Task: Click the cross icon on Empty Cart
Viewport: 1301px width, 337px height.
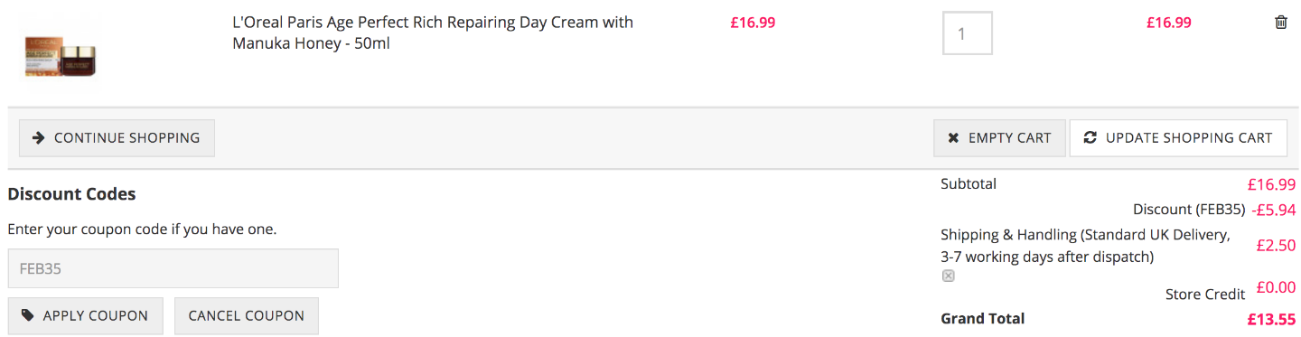Action: [x=953, y=138]
